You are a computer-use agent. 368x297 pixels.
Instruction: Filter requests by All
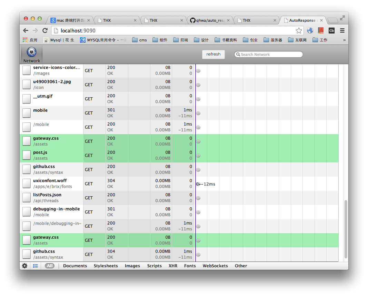coord(50,266)
